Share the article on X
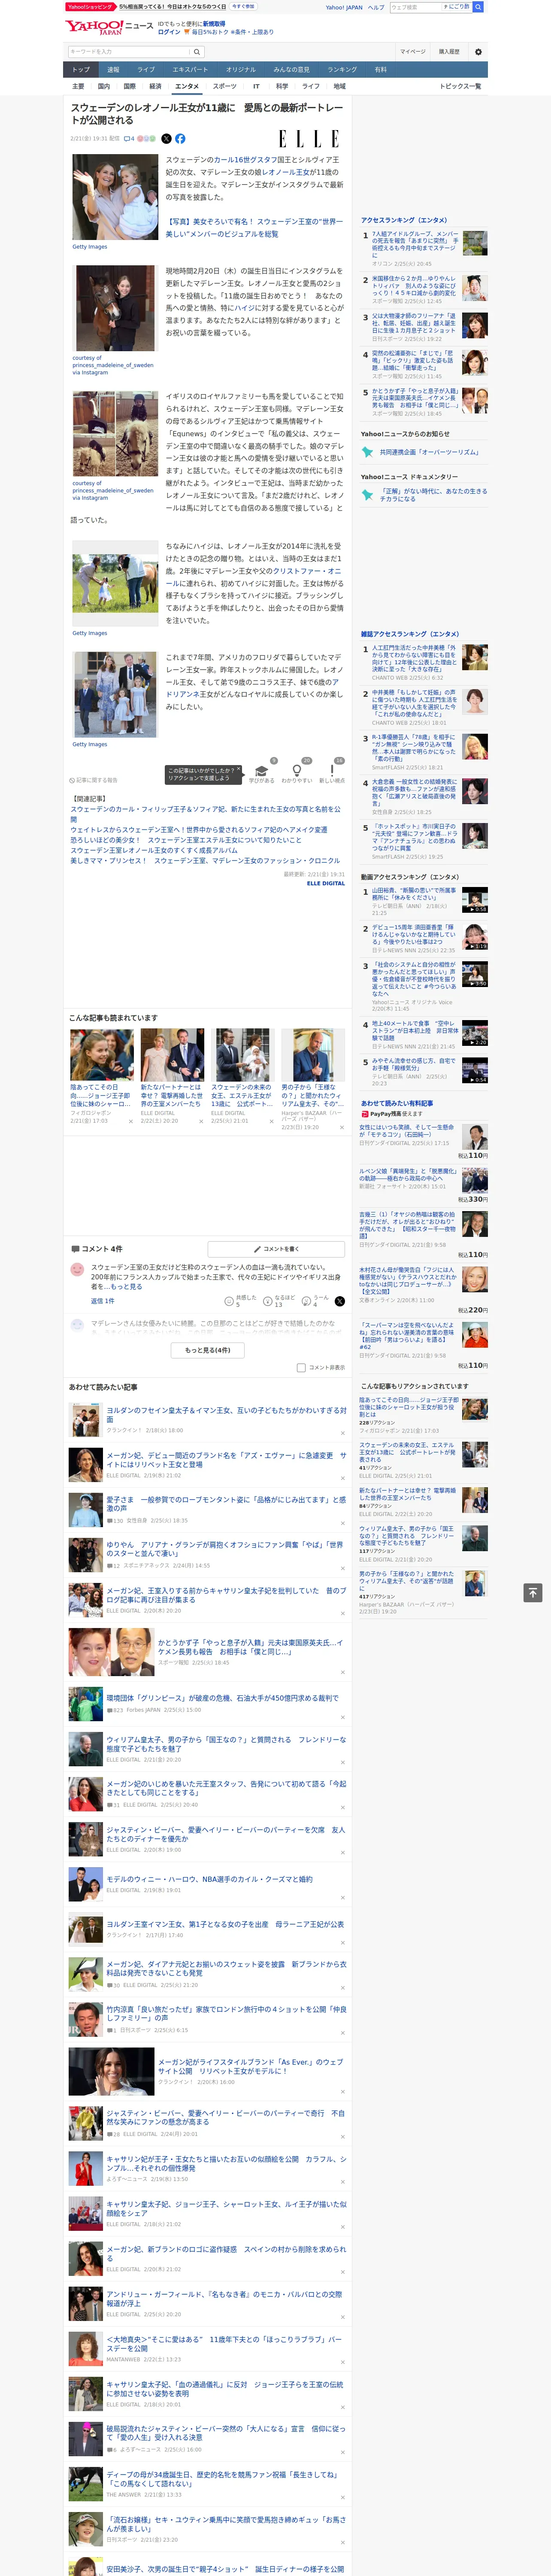The height and width of the screenshot is (2576, 551). pyautogui.click(x=167, y=139)
